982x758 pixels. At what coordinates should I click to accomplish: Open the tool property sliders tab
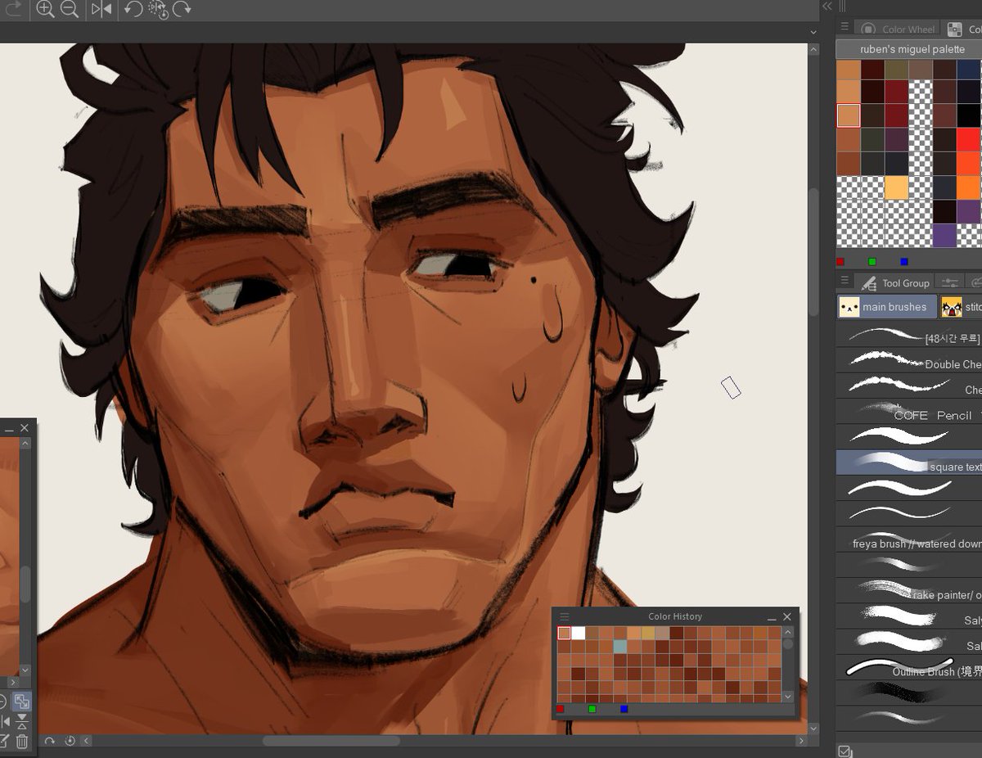click(x=948, y=282)
